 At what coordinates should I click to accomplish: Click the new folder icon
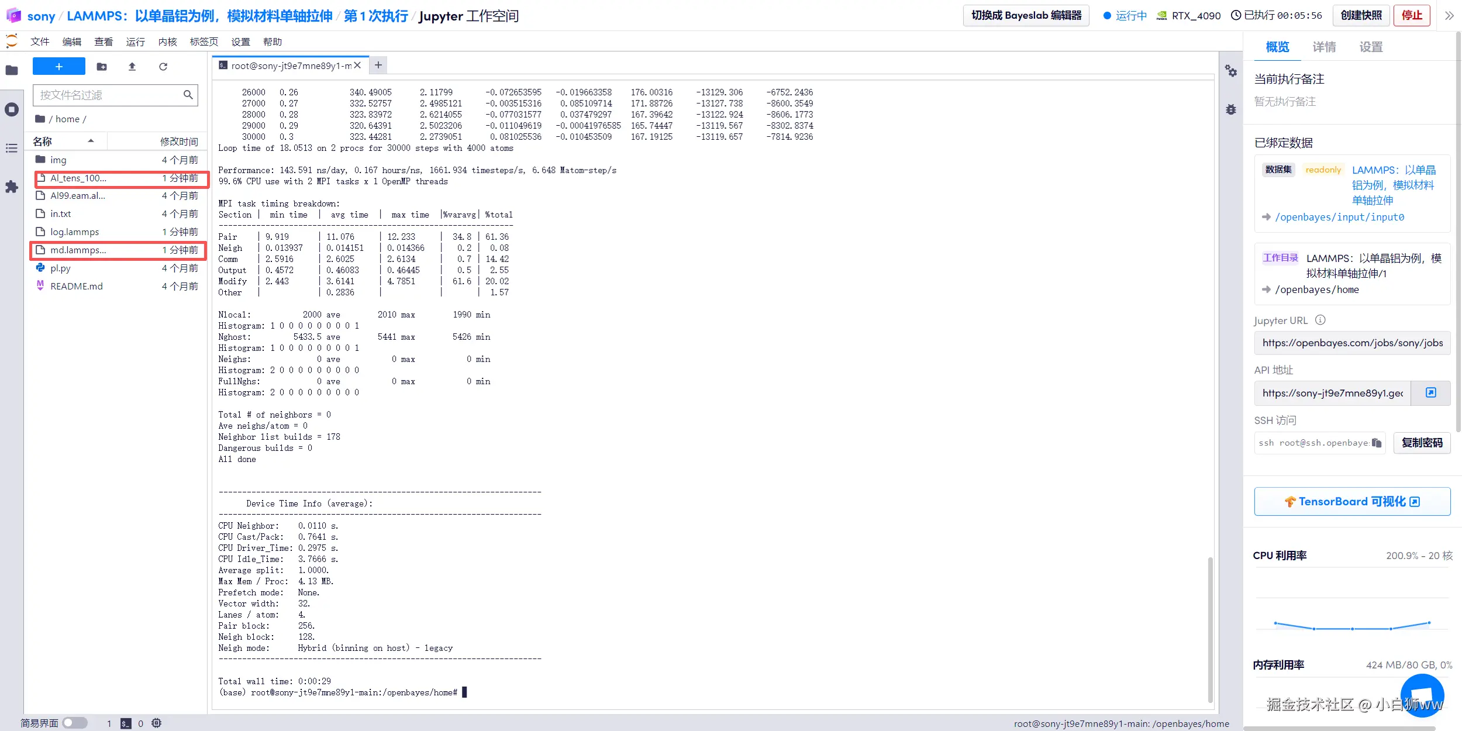tap(102, 67)
